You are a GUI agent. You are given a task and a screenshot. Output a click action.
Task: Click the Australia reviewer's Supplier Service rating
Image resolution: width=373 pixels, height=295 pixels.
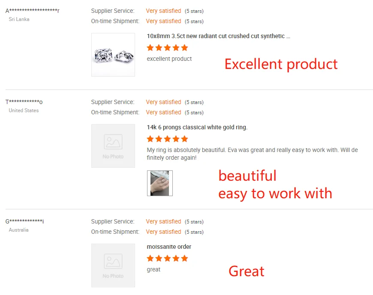(x=163, y=221)
